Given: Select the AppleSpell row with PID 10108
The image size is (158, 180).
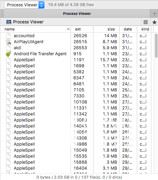Looking at the screenshot, I should point(76,102).
